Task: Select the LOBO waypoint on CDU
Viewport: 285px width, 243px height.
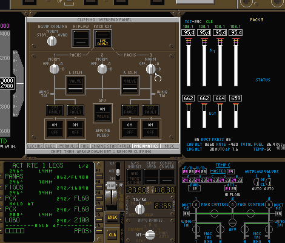Action: (x=12, y=220)
